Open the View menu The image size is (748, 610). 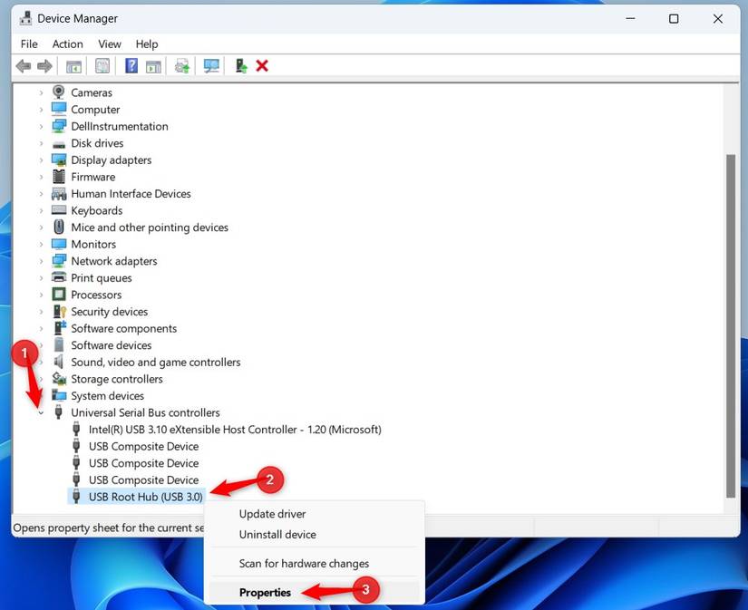[109, 44]
